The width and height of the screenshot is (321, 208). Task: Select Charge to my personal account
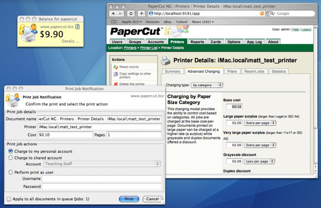tap(10, 151)
